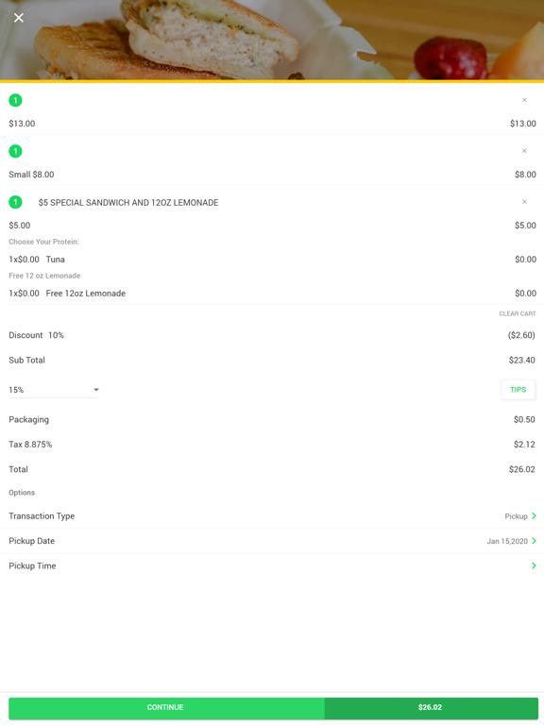Open Pickup Date Jan 15,2020 chevron
This screenshot has width=544, height=725.
(534, 541)
